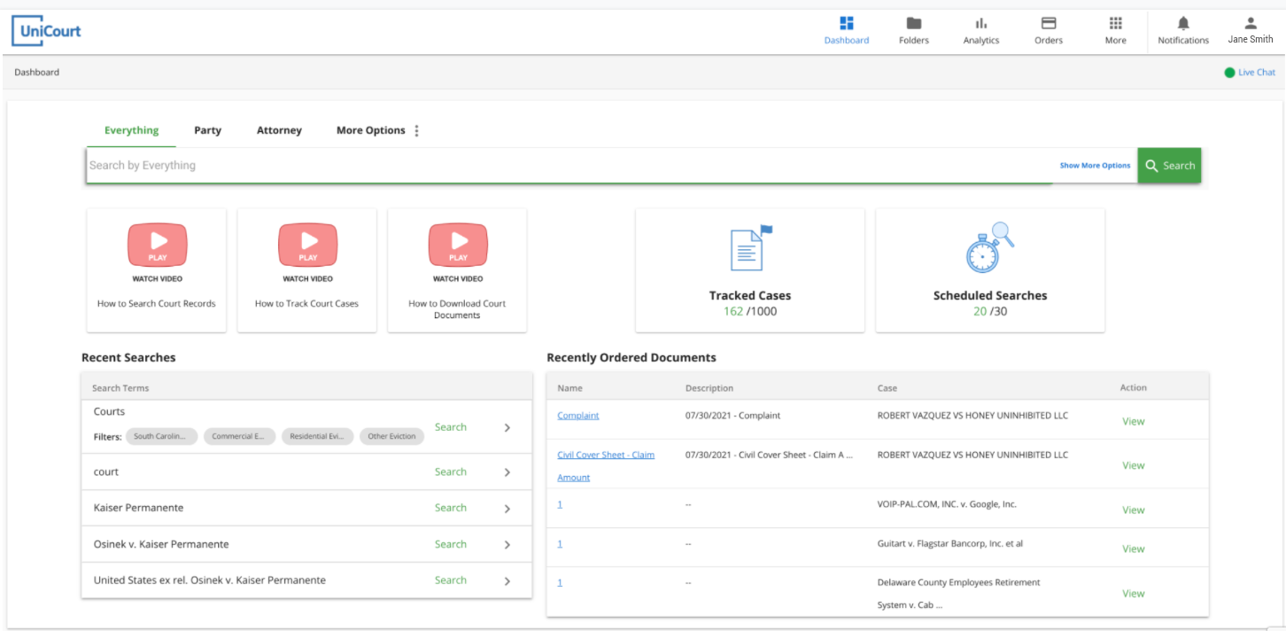The image size is (1286, 631).
Task: Click the Name column header
Action: pos(570,388)
